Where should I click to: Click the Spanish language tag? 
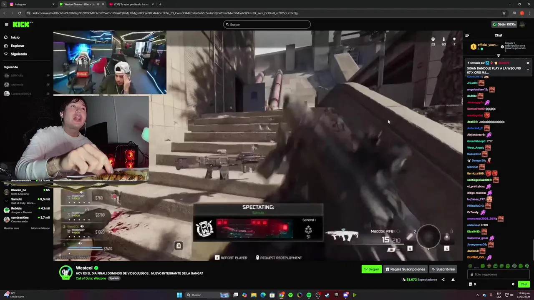coord(114,278)
